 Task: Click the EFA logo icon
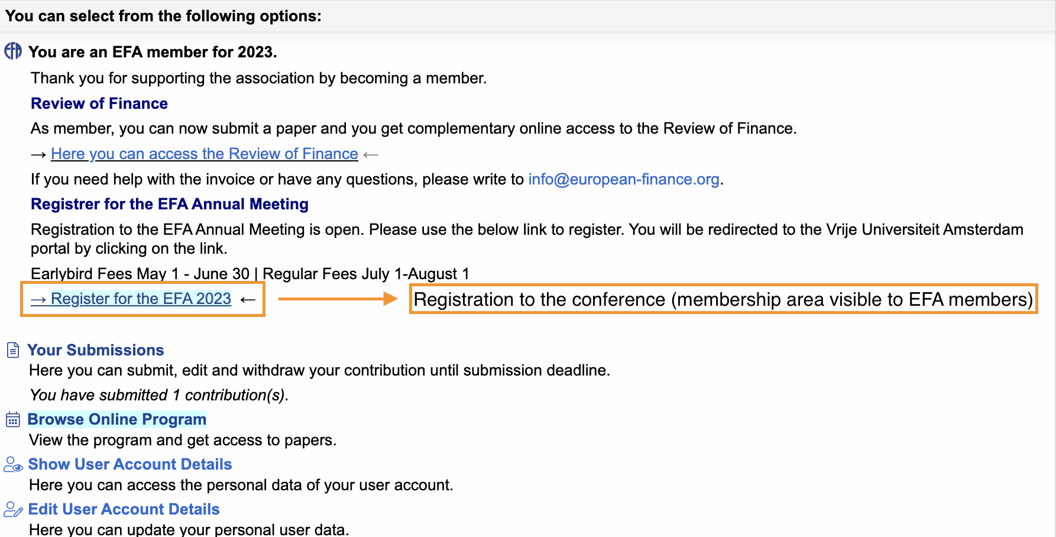click(x=13, y=51)
